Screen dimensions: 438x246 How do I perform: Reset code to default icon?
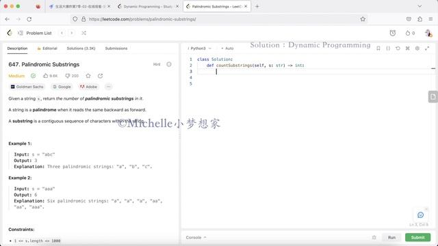click(x=398, y=49)
